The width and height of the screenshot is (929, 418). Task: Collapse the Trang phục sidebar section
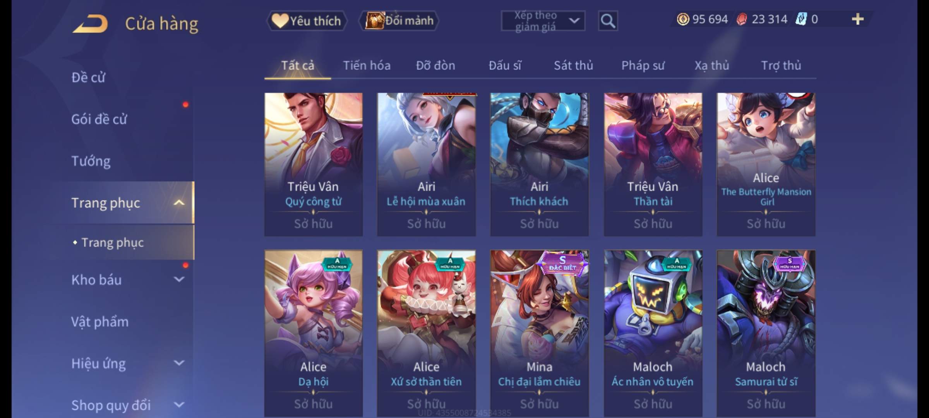tap(179, 202)
